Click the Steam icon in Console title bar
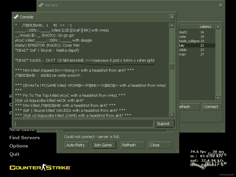The height and width of the screenshot is (177, 236). (x=16, y=17)
